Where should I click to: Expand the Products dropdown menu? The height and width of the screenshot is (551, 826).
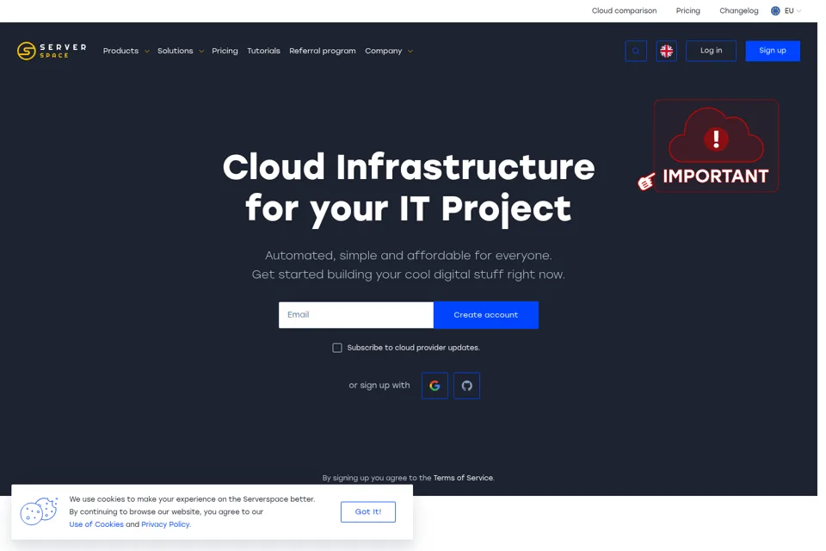coord(126,51)
